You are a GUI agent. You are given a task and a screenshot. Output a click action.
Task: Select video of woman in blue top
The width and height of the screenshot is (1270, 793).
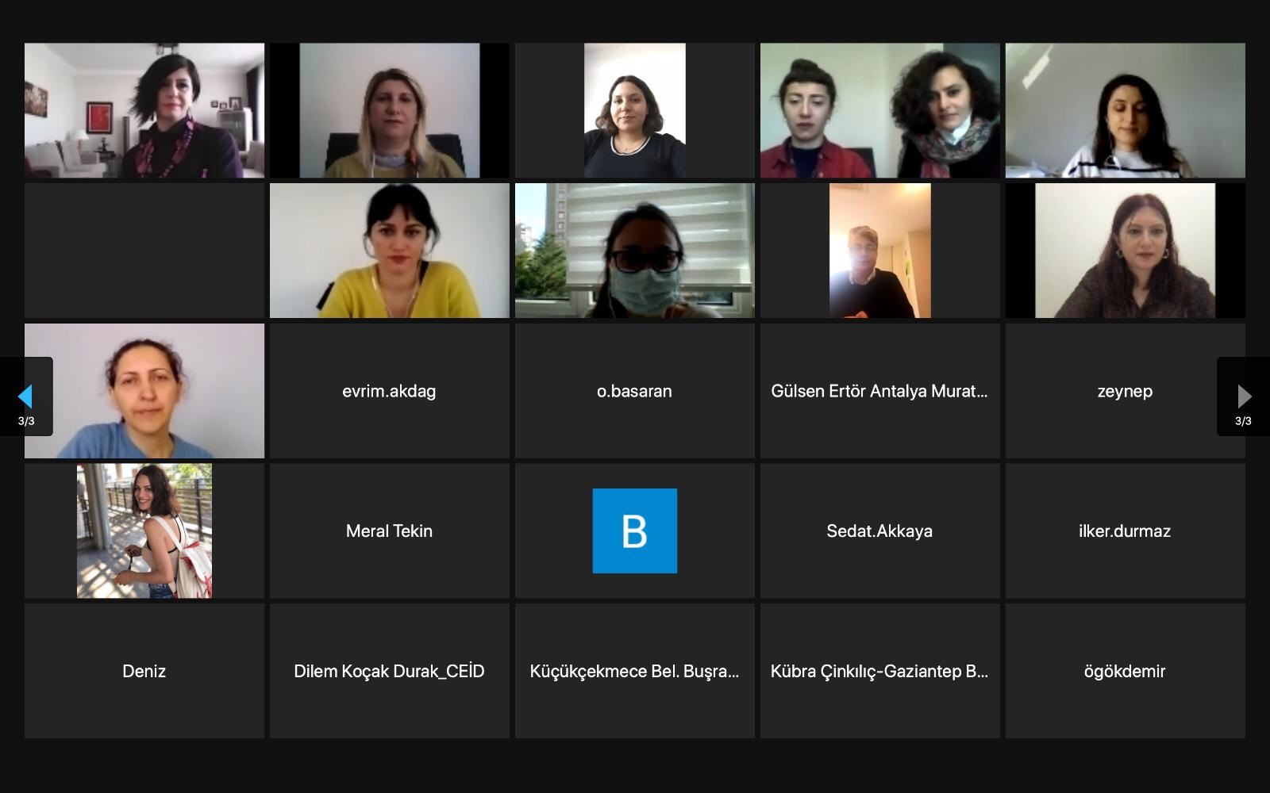[x=144, y=391]
